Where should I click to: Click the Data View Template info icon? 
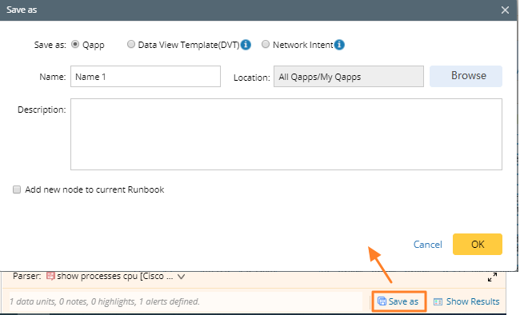point(246,45)
